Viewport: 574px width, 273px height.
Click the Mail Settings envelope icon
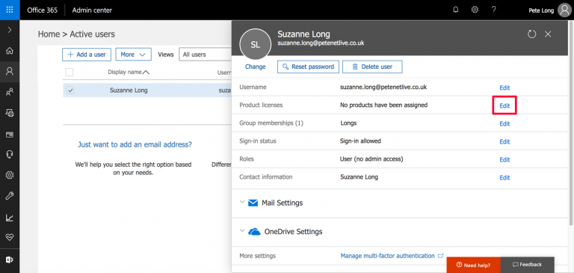point(253,203)
